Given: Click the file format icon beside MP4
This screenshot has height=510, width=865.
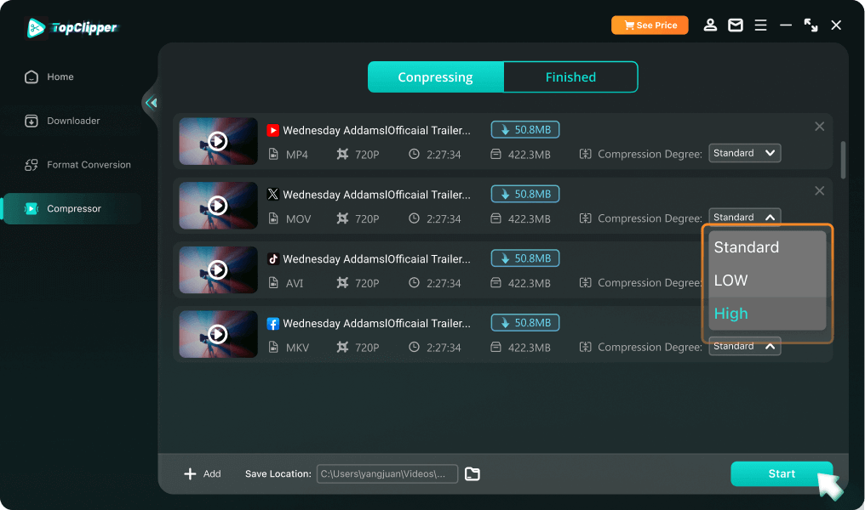Looking at the screenshot, I should [273, 154].
